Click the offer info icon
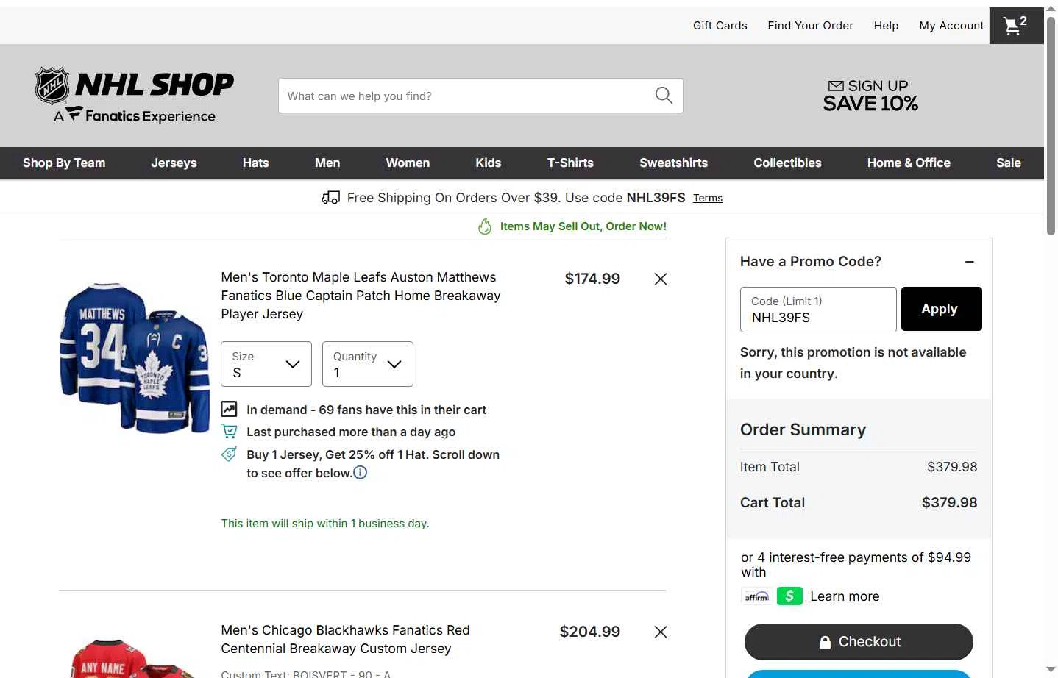The height and width of the screenshot is (678, 1058). pyautogui.click(x=361, y=473)
